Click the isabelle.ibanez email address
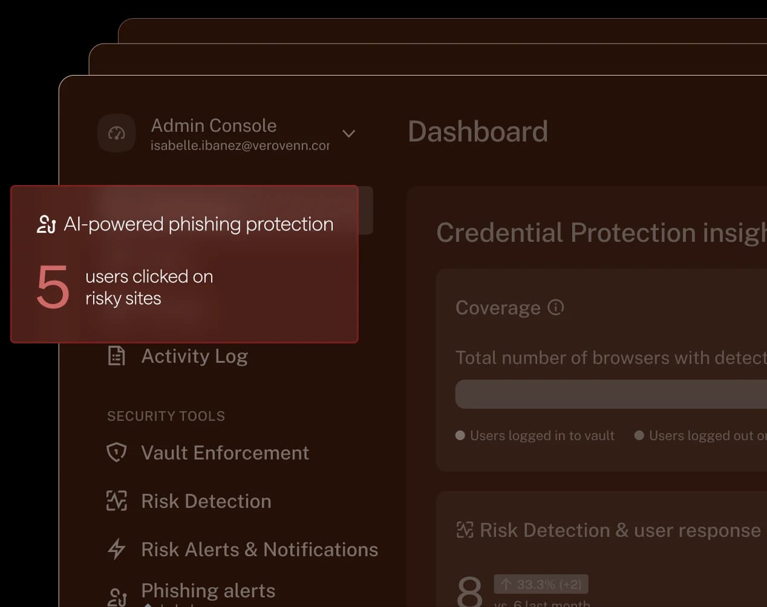This screenshot has width=767, height=607. tap(240, 146)
